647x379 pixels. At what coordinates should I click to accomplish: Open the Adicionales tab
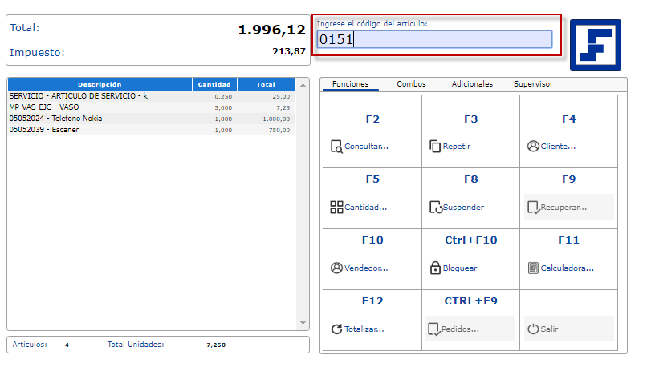(472, 83)
